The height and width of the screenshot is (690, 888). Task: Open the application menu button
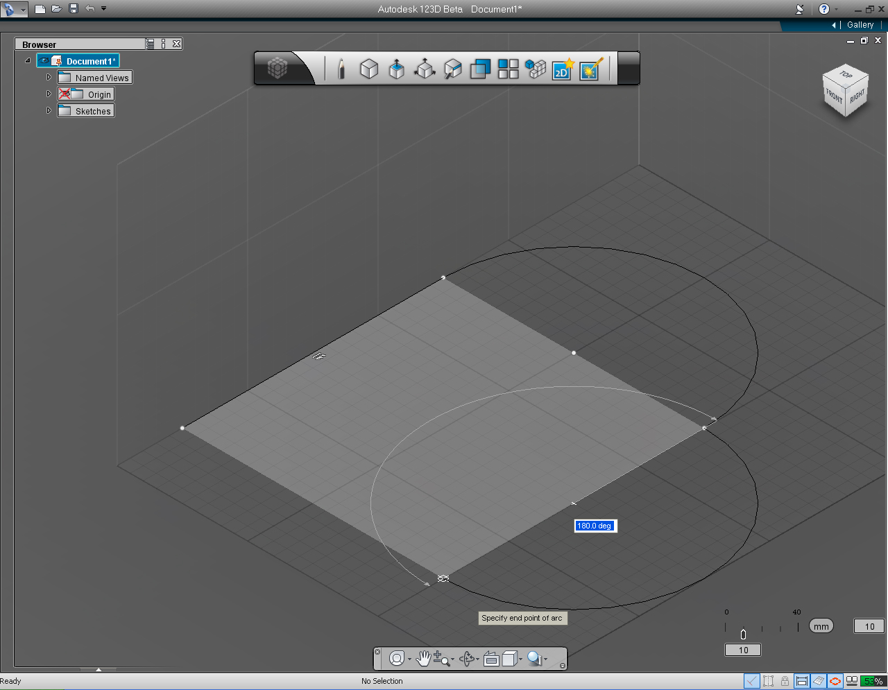13,9
